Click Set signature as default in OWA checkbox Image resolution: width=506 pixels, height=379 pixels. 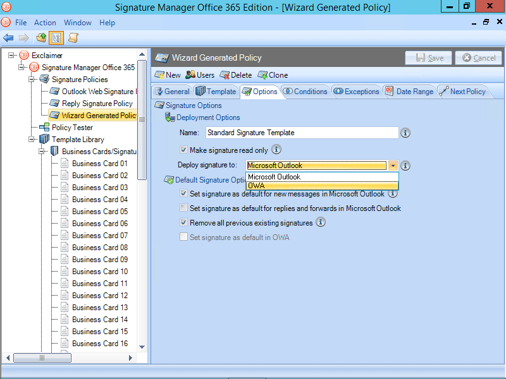coord(183,237)
